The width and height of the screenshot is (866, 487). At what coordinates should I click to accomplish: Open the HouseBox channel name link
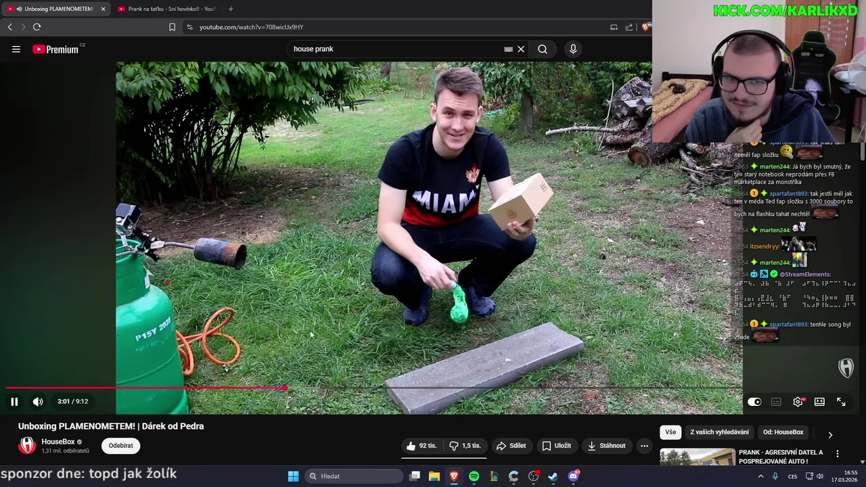pos(58,442)
